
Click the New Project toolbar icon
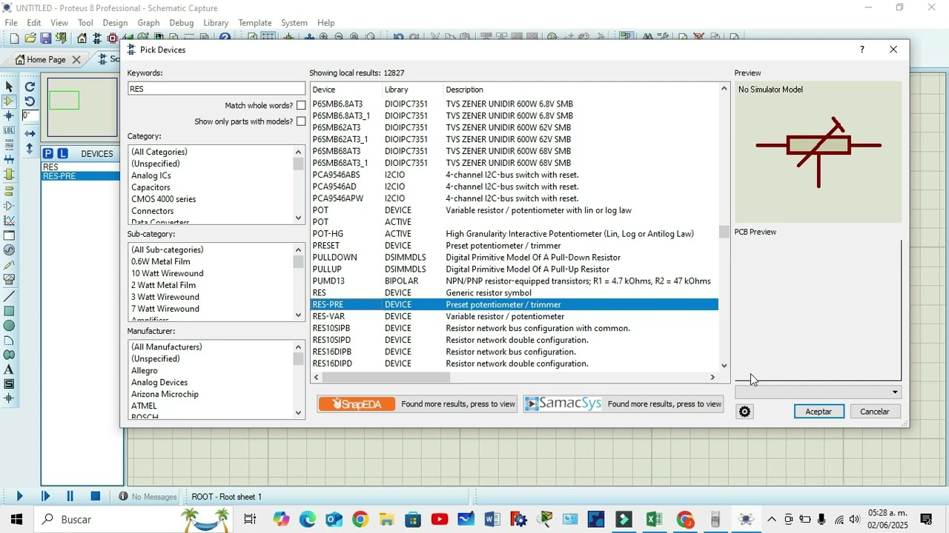tap(14, 38)
